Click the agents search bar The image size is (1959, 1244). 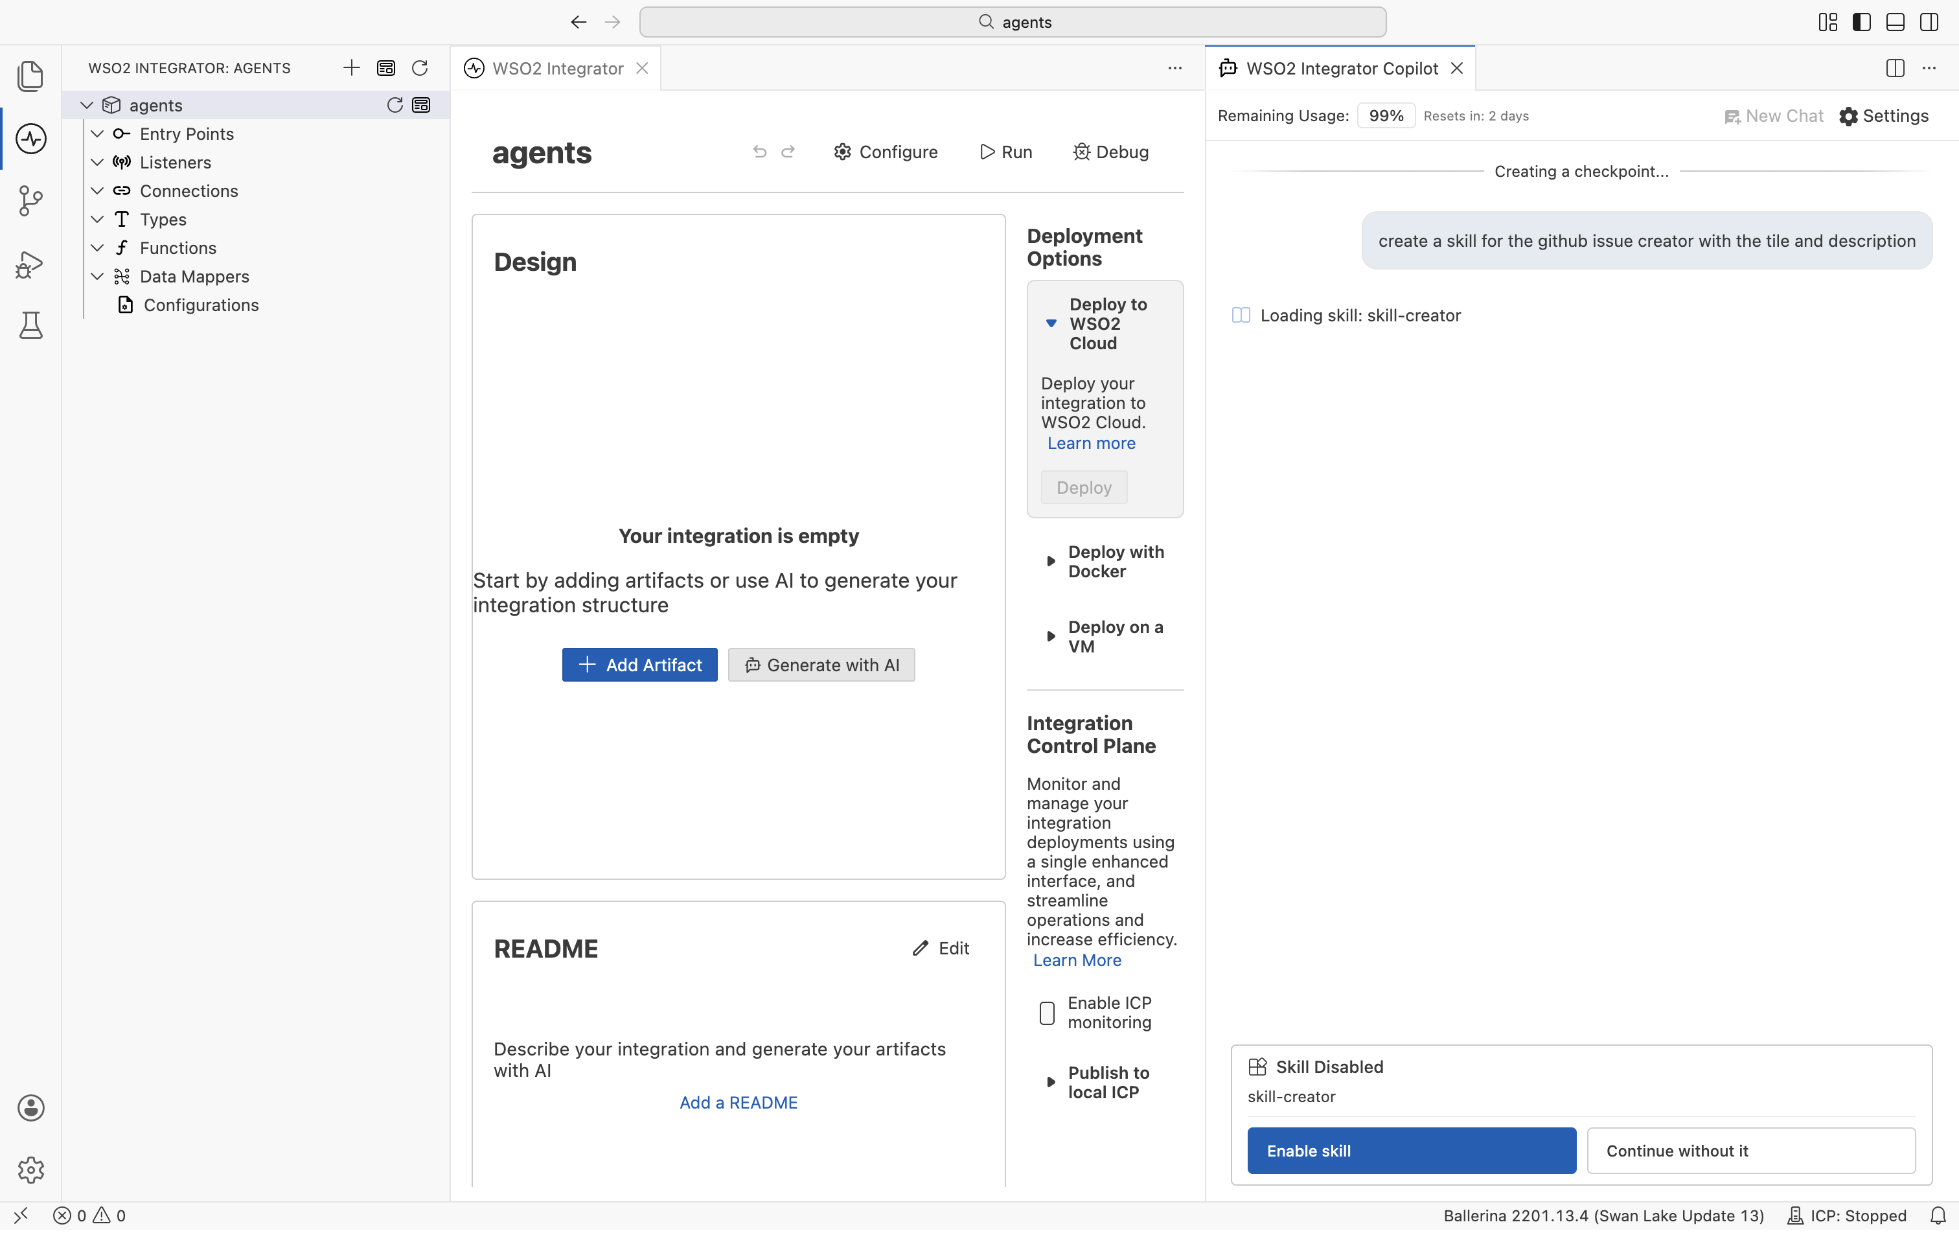(x=1012, y=22)
